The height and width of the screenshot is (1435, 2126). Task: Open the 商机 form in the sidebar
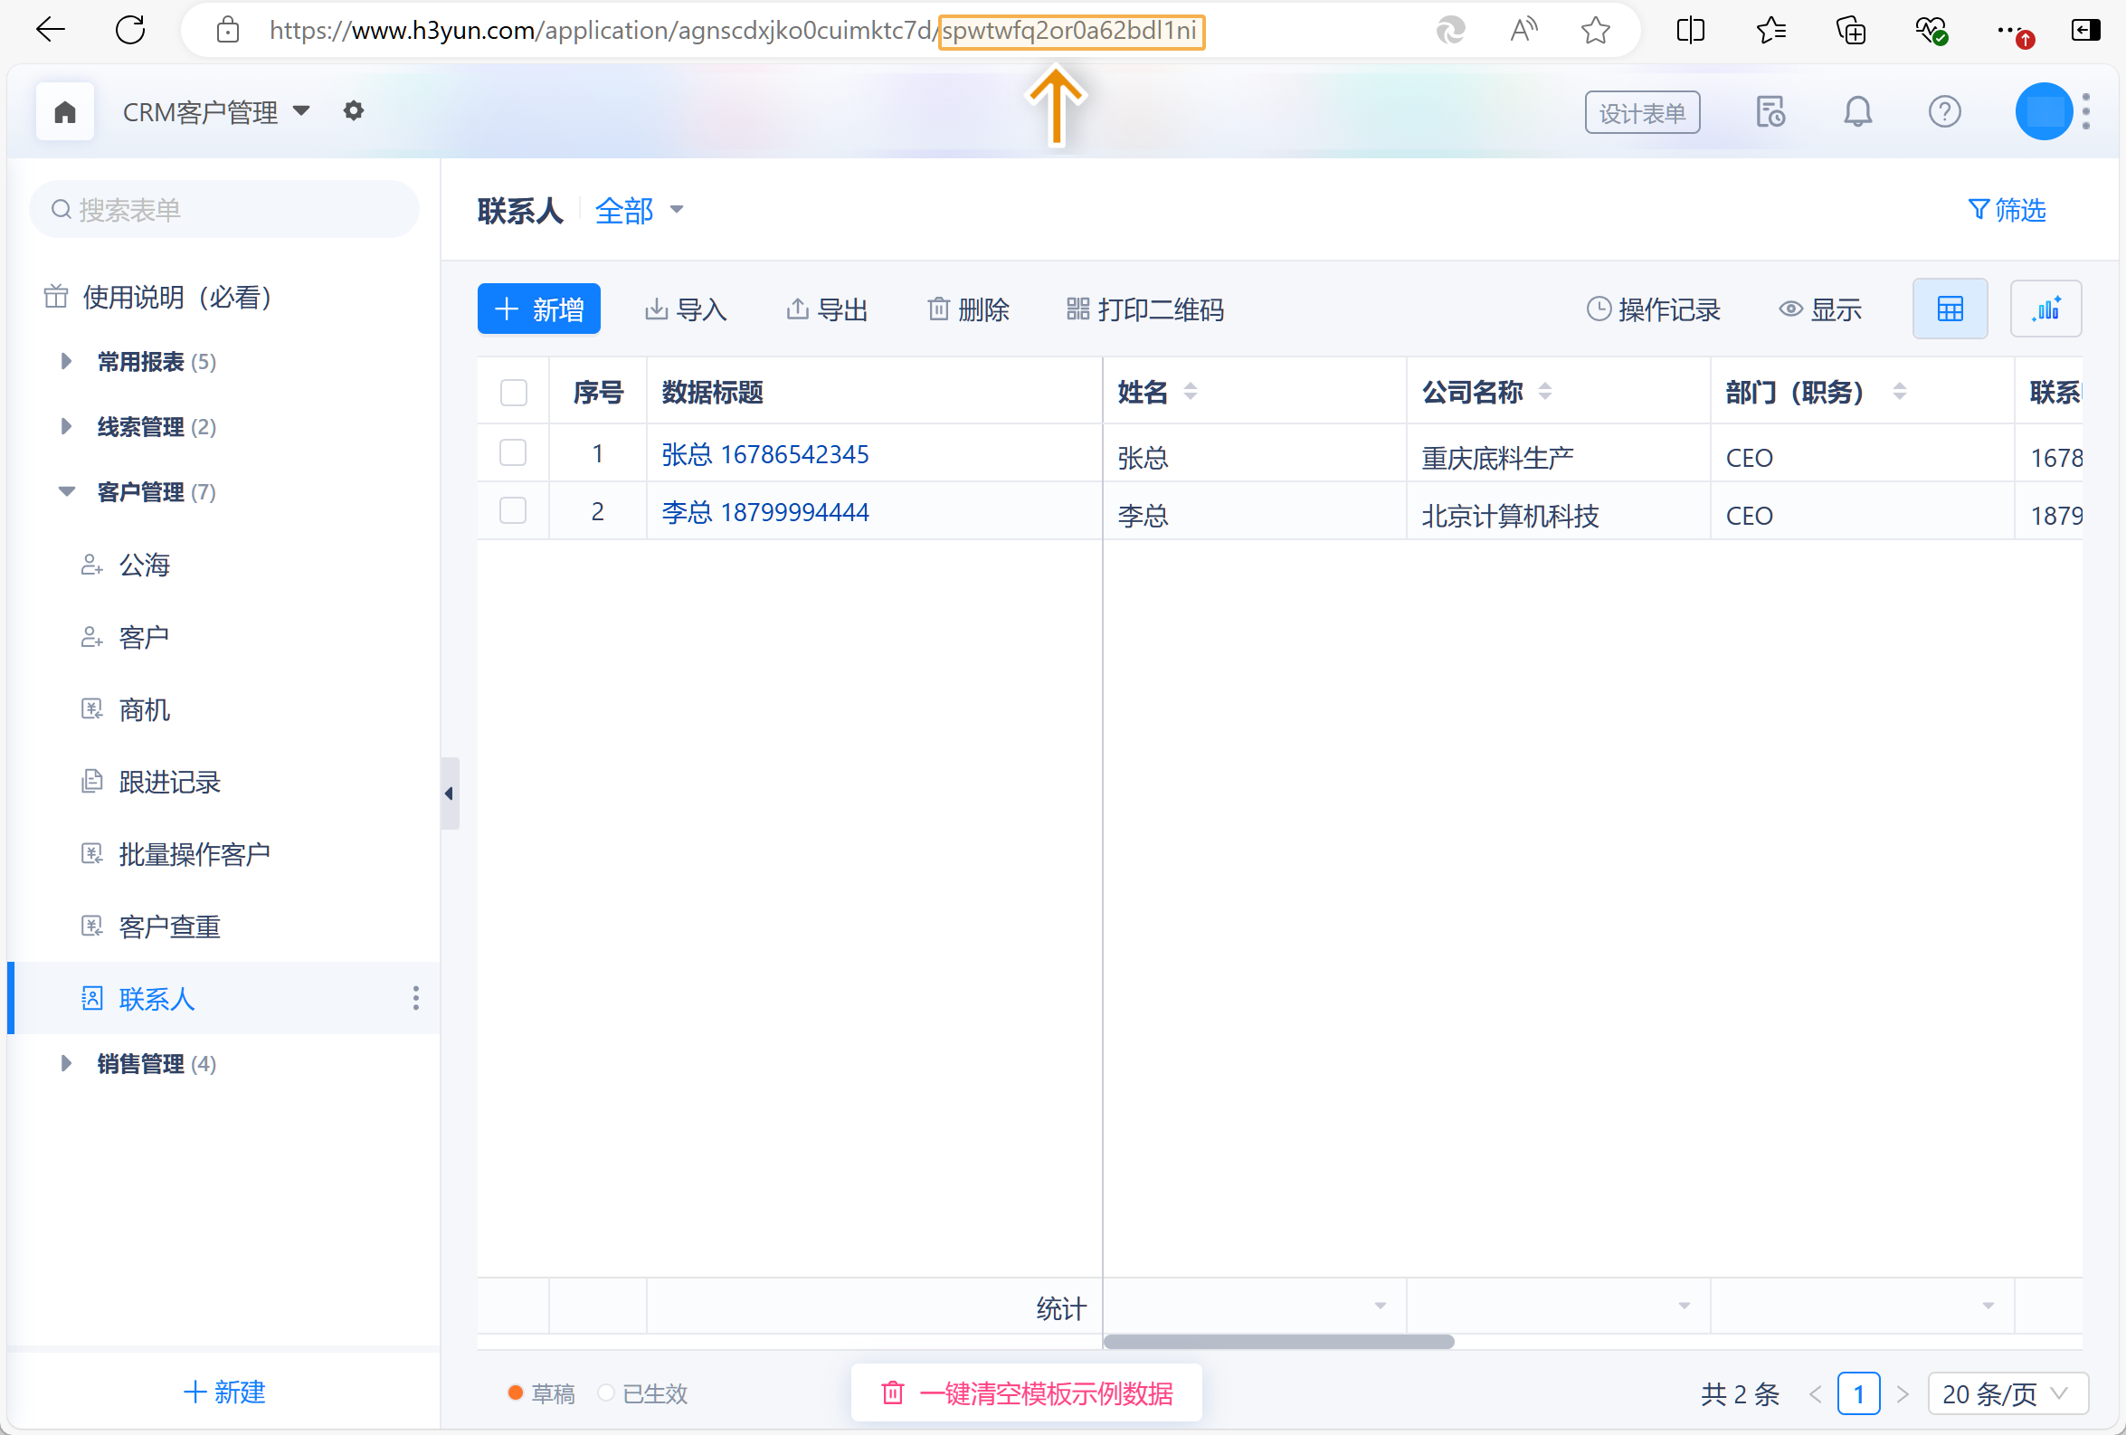(x=145, y=709)
